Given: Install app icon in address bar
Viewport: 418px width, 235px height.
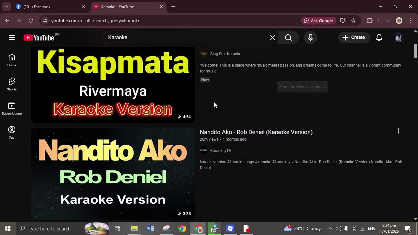Looking at the screenshot, I should [x=343, y=21].
